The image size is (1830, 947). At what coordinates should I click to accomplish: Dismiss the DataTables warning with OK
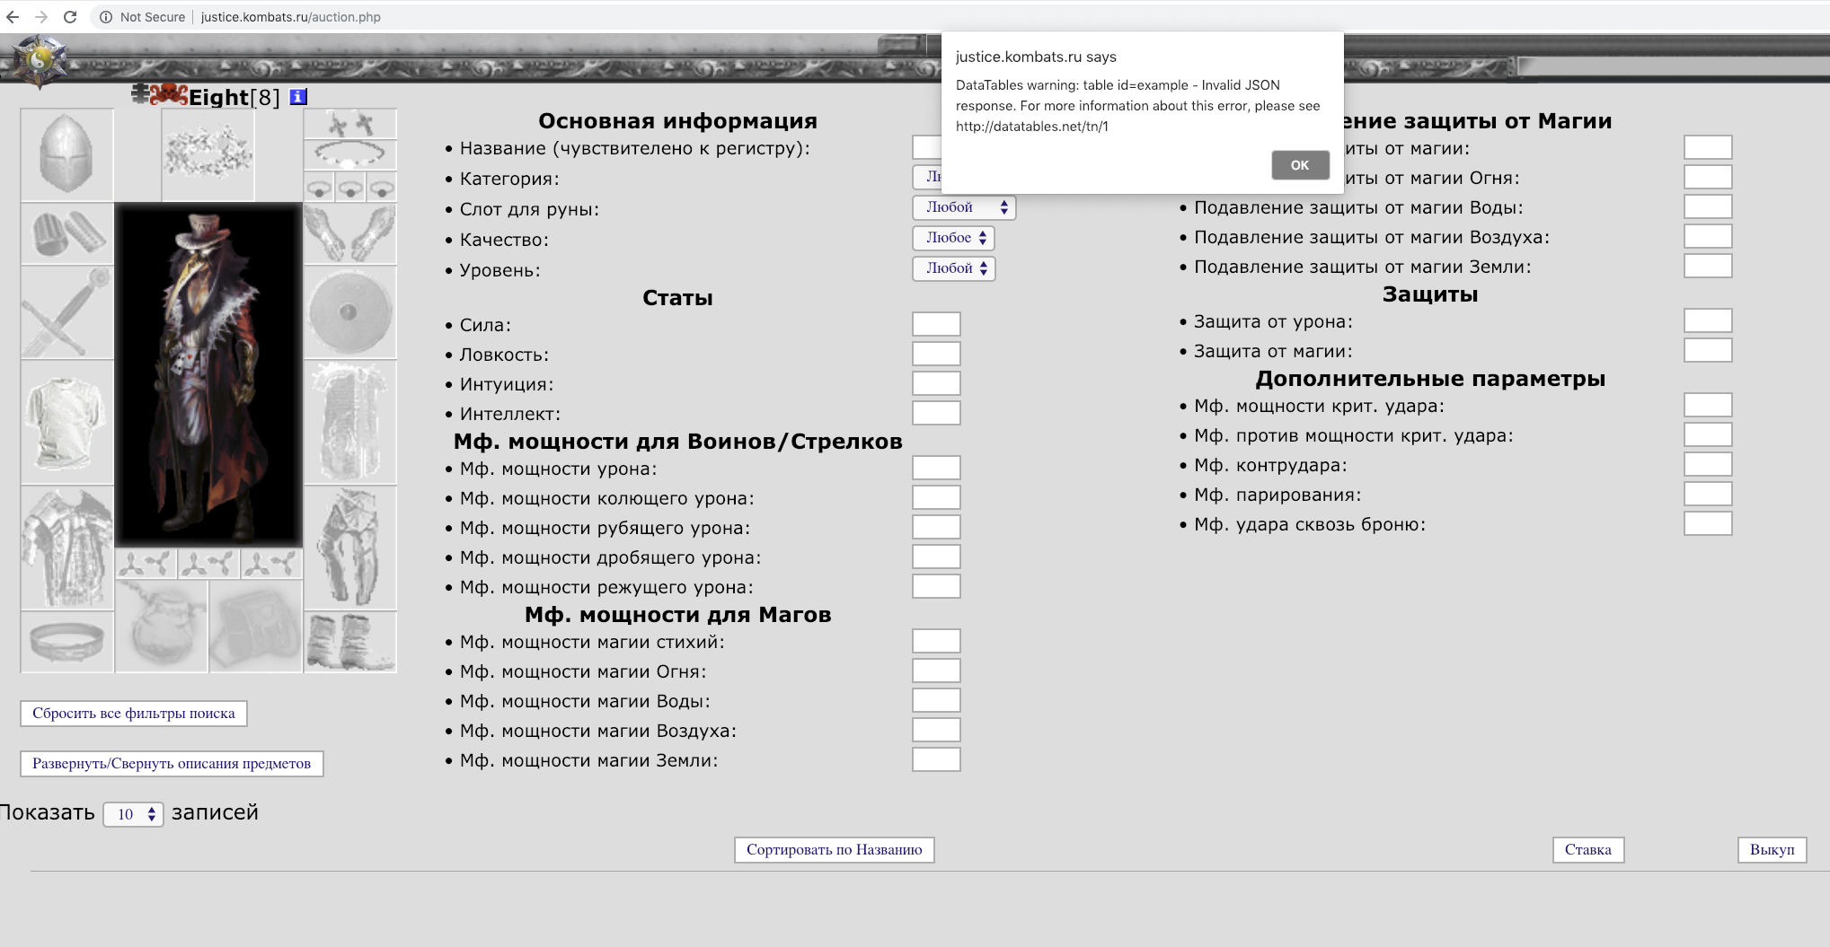[1300, 165]
